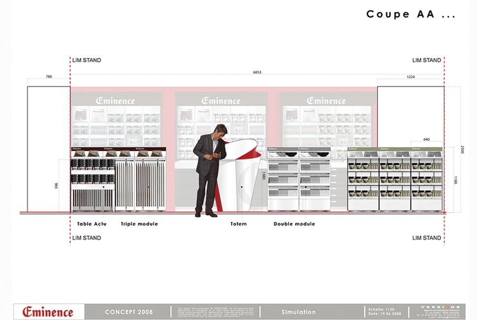This screenshot has height=320, width=477.
Task: Click the white and red totem display
Action: click(240, 175)
